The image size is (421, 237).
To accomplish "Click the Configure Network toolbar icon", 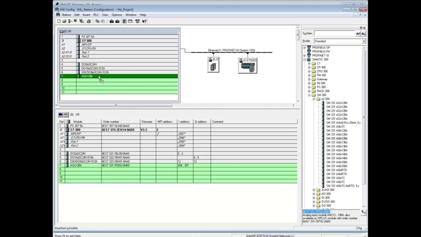I will click(137, 21).
